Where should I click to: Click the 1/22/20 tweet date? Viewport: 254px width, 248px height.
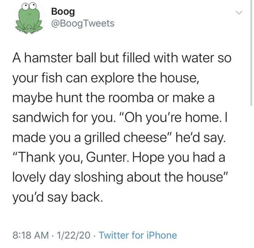coord(73,236)
